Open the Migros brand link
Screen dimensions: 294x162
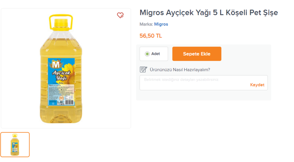coord(161,24)
